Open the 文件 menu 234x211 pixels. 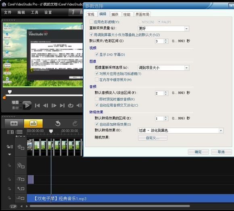pos(8,12)
